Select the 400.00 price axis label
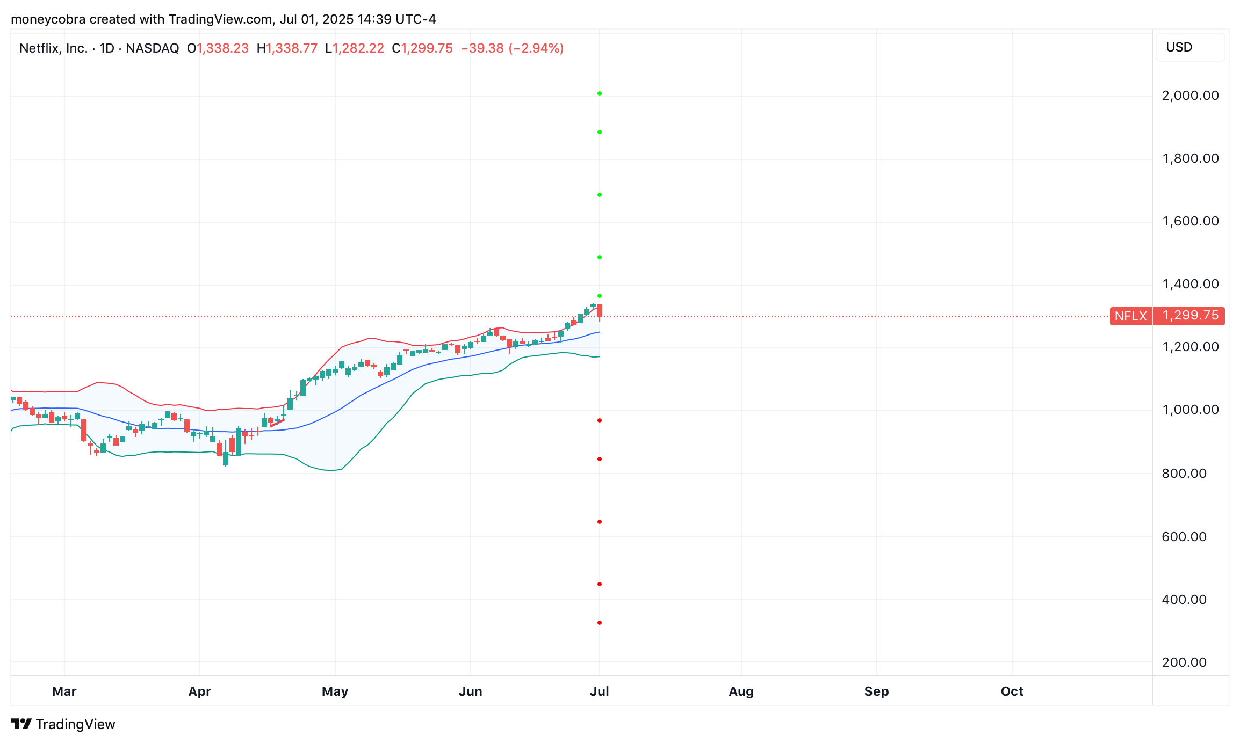1240x743 pixels. point(1184,600)
